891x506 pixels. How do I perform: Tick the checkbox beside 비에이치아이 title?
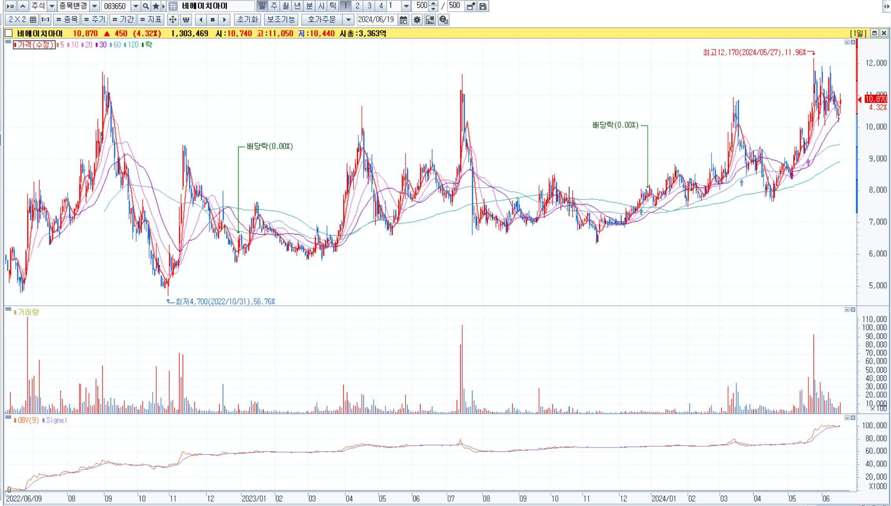(9, 33)
